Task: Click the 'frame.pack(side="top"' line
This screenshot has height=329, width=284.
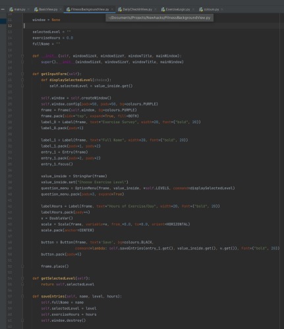Action: pos(90,116)
